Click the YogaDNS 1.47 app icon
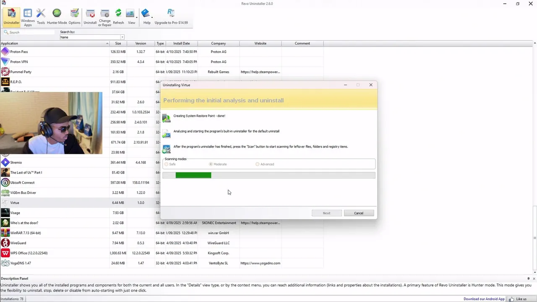Viewport: 537px width, 302px height. pos(5,263)
